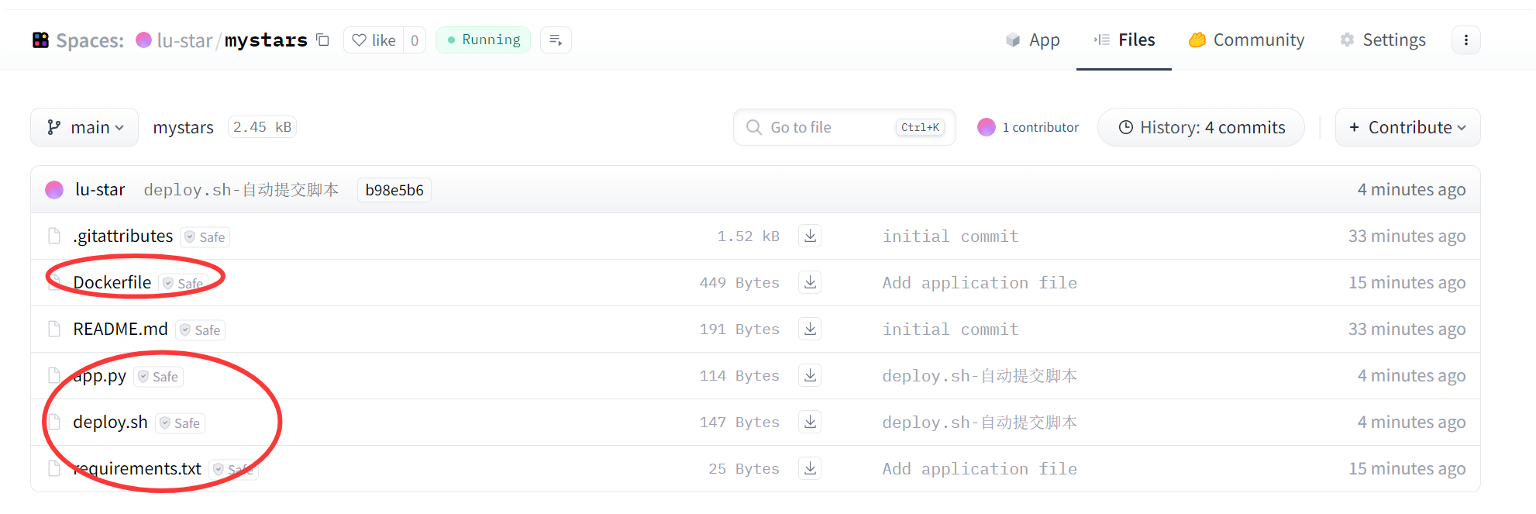Download deploy.sh with its download icon
This screenshot has width=1536, height=514.
tap(810, 422)
